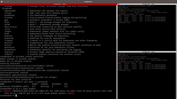Image resolution: width=177 pixels, height=99 pixels.
Task: Click 'Addon dns is already enabled.' line
Action: [16, 61]
